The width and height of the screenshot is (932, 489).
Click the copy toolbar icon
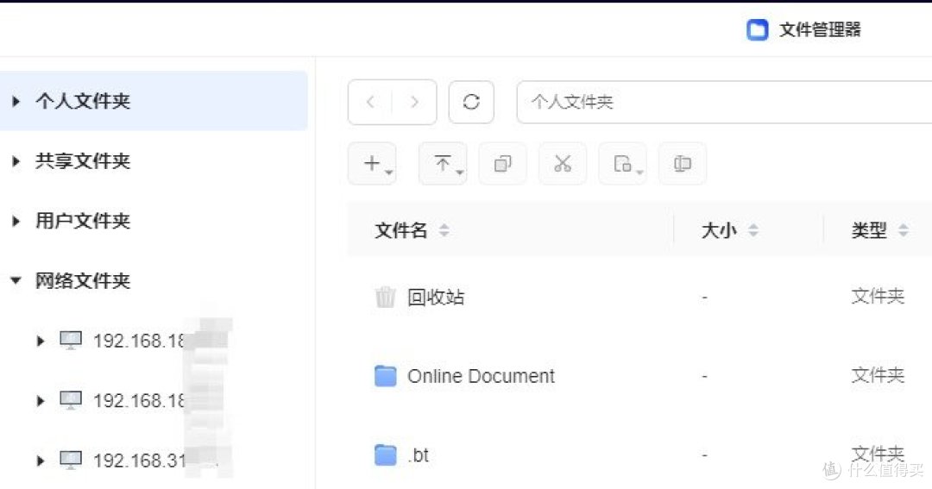(503, 163)
